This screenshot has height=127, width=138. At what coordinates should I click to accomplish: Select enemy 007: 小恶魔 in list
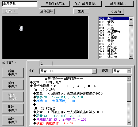(114, 38)
